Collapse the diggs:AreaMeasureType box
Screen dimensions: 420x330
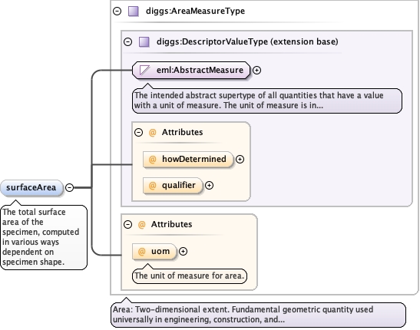click(x=117, y=12)
